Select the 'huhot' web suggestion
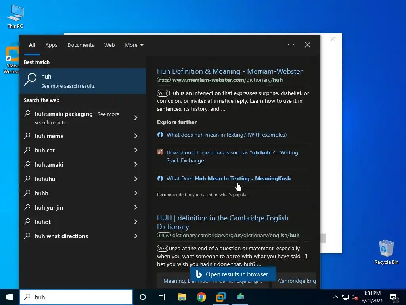This screenshot has height=305, width=406. point(43,222)
